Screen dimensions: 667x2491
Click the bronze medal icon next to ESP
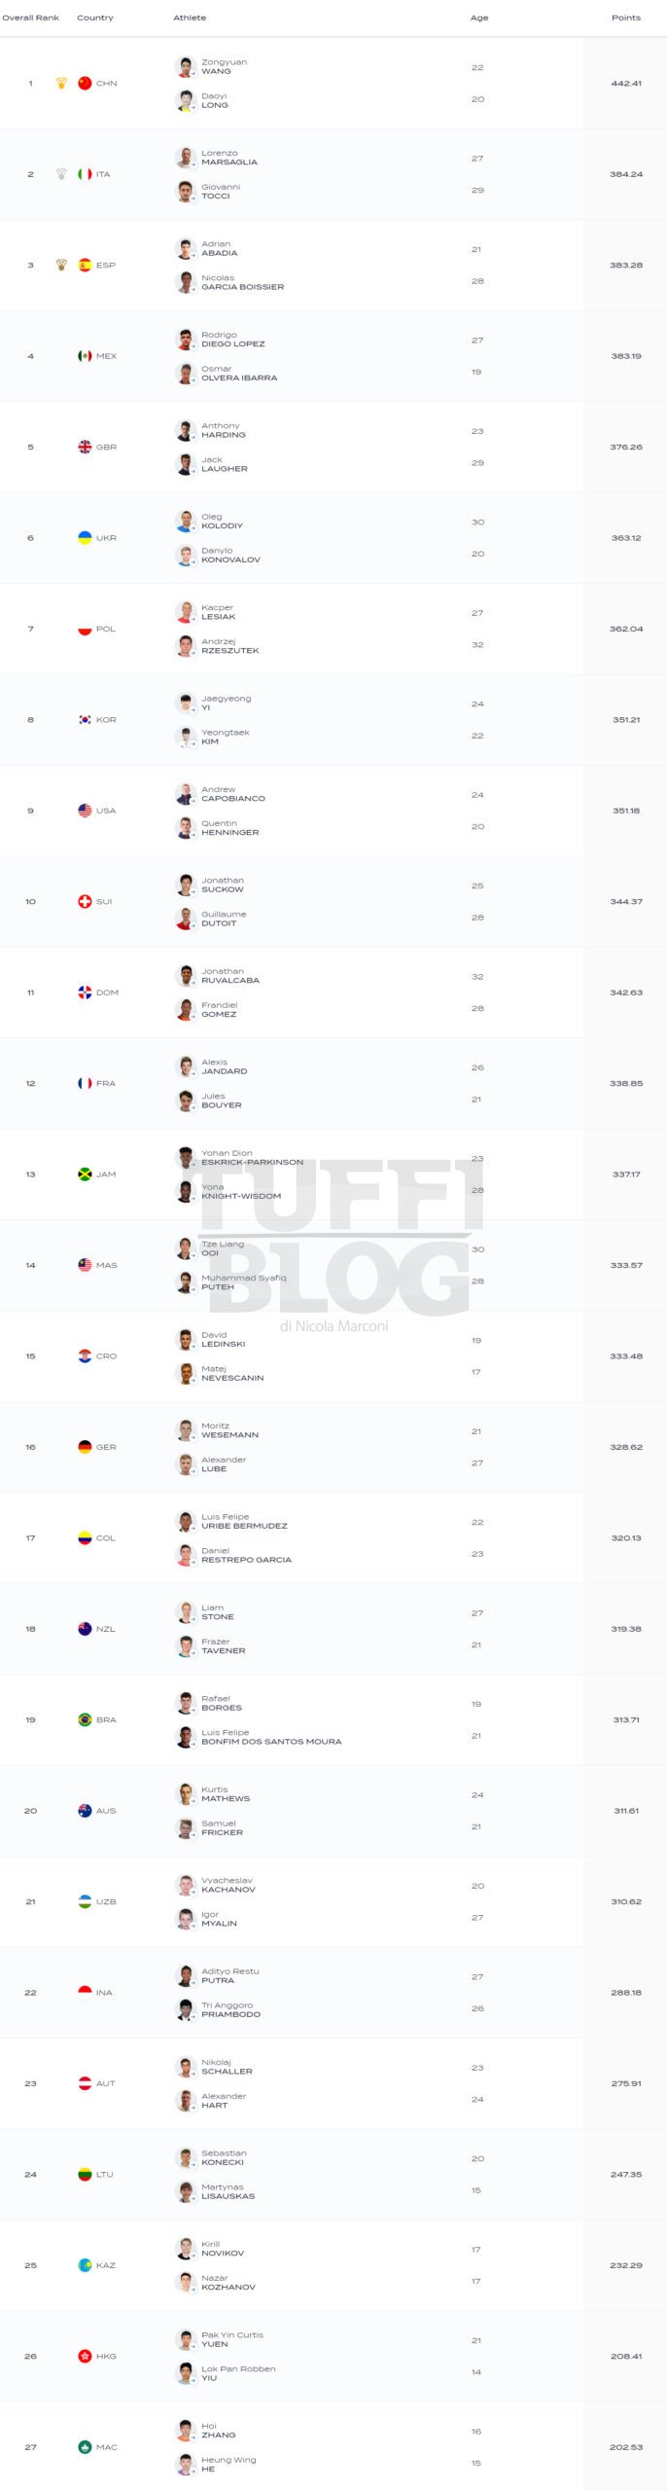click(x=61, y=265)
